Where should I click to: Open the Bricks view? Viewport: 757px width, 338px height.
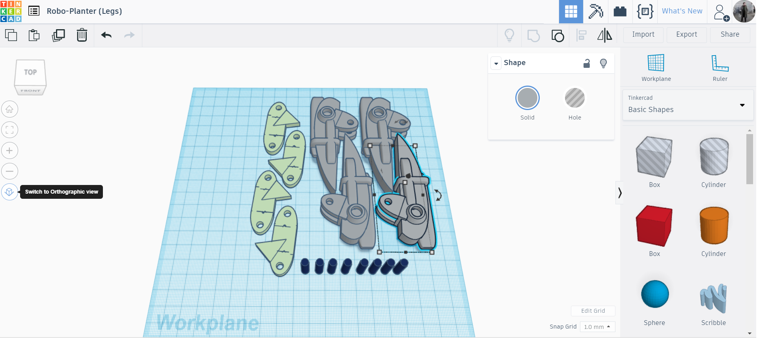[x=620, y=11]
